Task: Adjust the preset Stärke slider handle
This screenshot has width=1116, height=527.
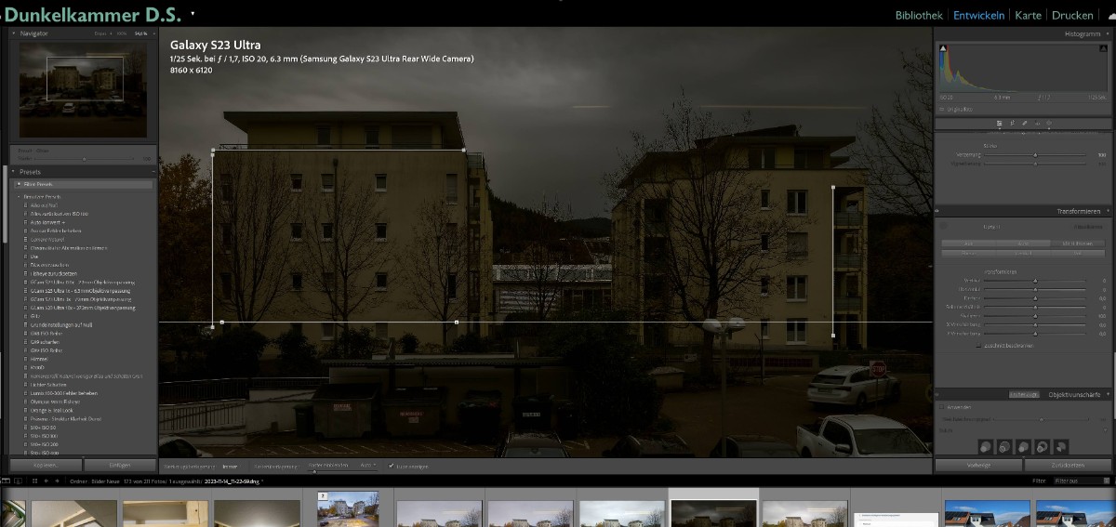Action: click(84, 159)
